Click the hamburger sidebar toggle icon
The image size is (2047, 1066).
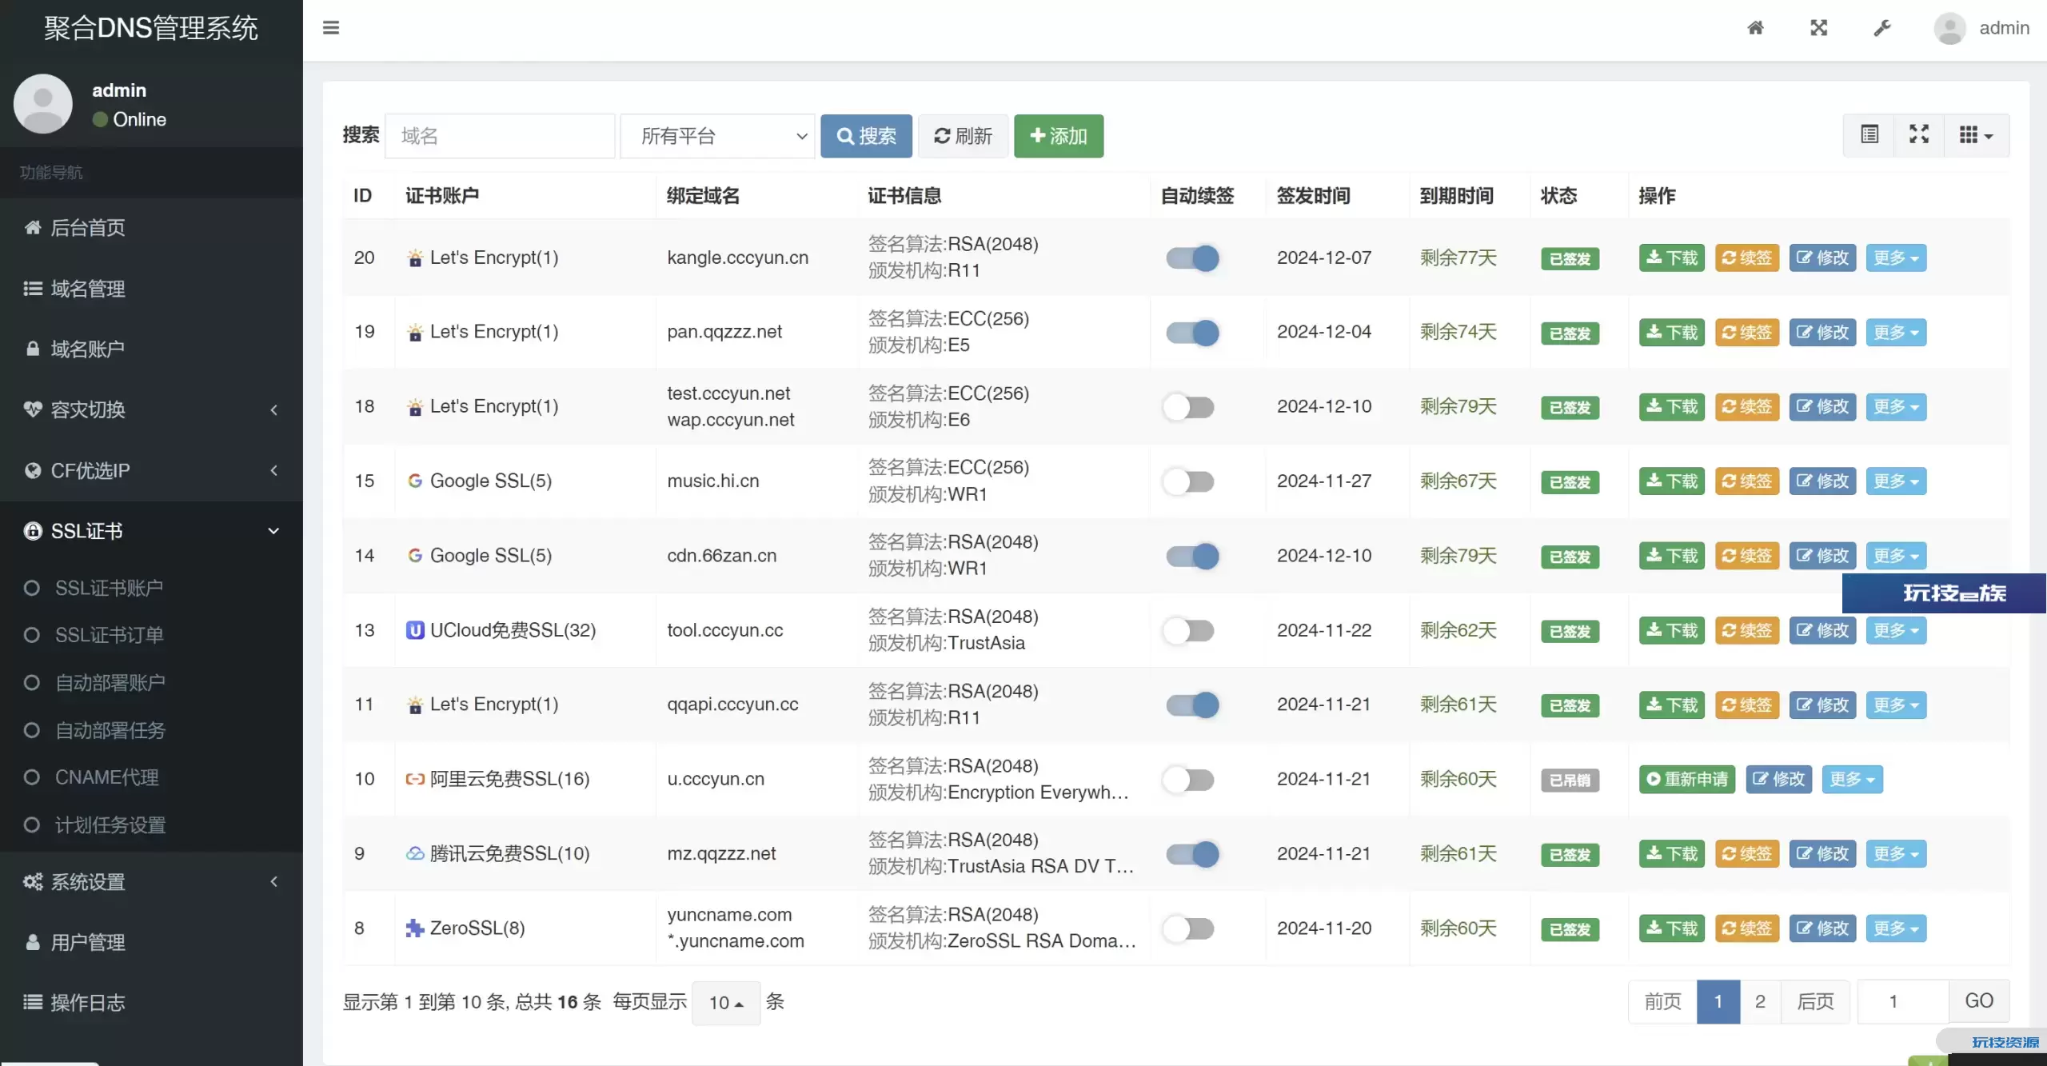pos(331,28)
